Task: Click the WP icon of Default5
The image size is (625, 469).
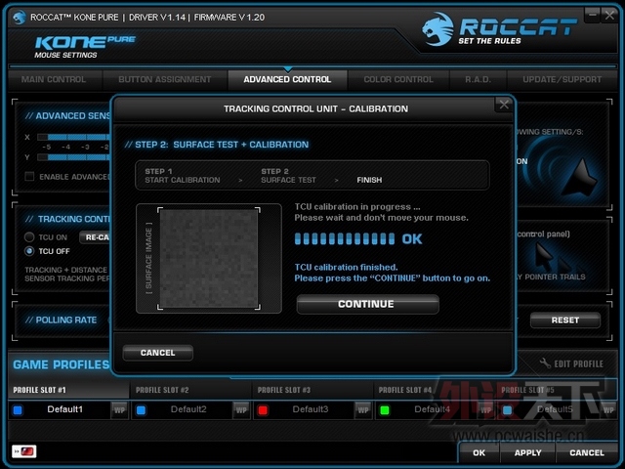Action: click(608, 410)
